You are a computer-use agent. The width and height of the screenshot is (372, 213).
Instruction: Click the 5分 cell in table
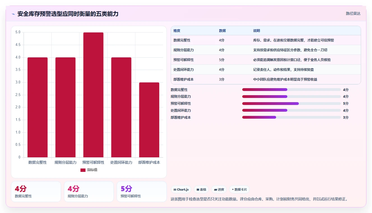click(221, 60)
